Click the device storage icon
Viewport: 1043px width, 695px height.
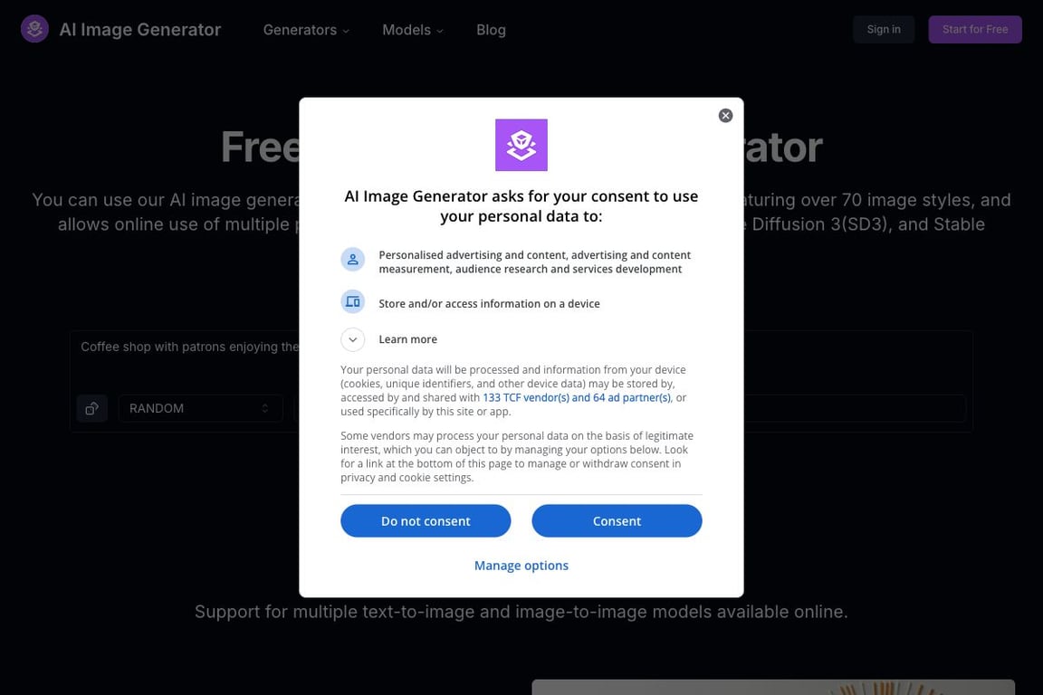352,302
